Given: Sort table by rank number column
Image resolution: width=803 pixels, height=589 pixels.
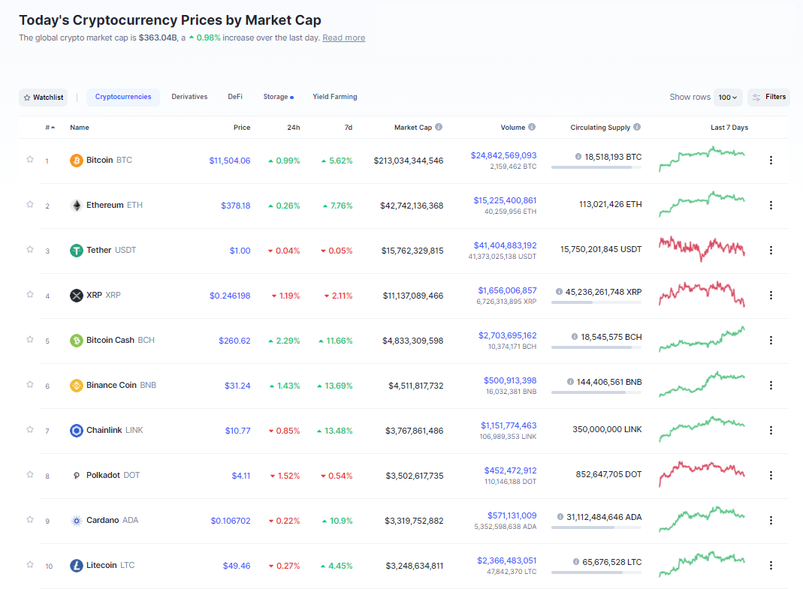Looking at the screenshot, I should coord(50,128).
